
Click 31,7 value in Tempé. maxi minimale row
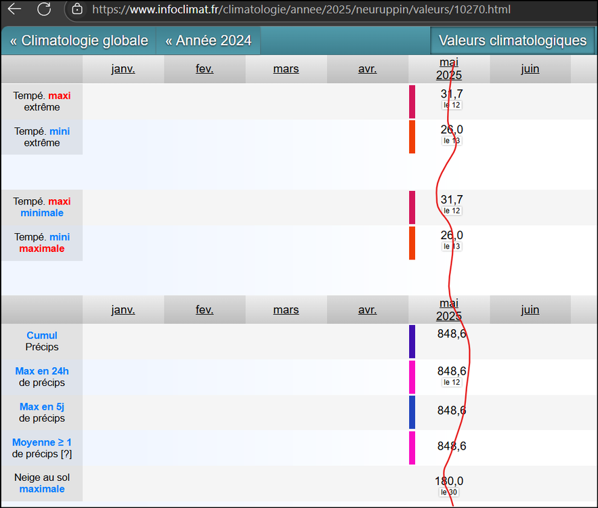452,199
